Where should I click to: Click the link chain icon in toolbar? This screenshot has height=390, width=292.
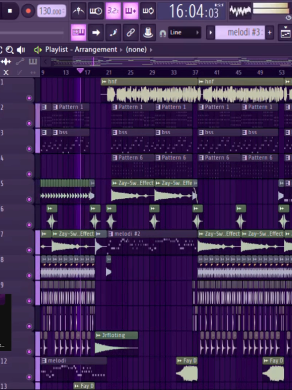click(130, 32)
